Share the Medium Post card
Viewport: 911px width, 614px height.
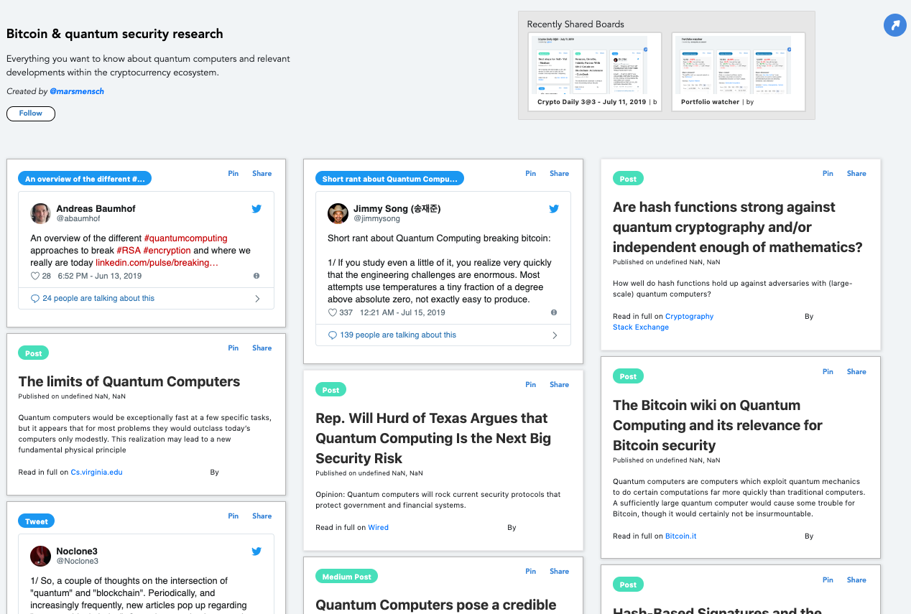pos(560,572)
